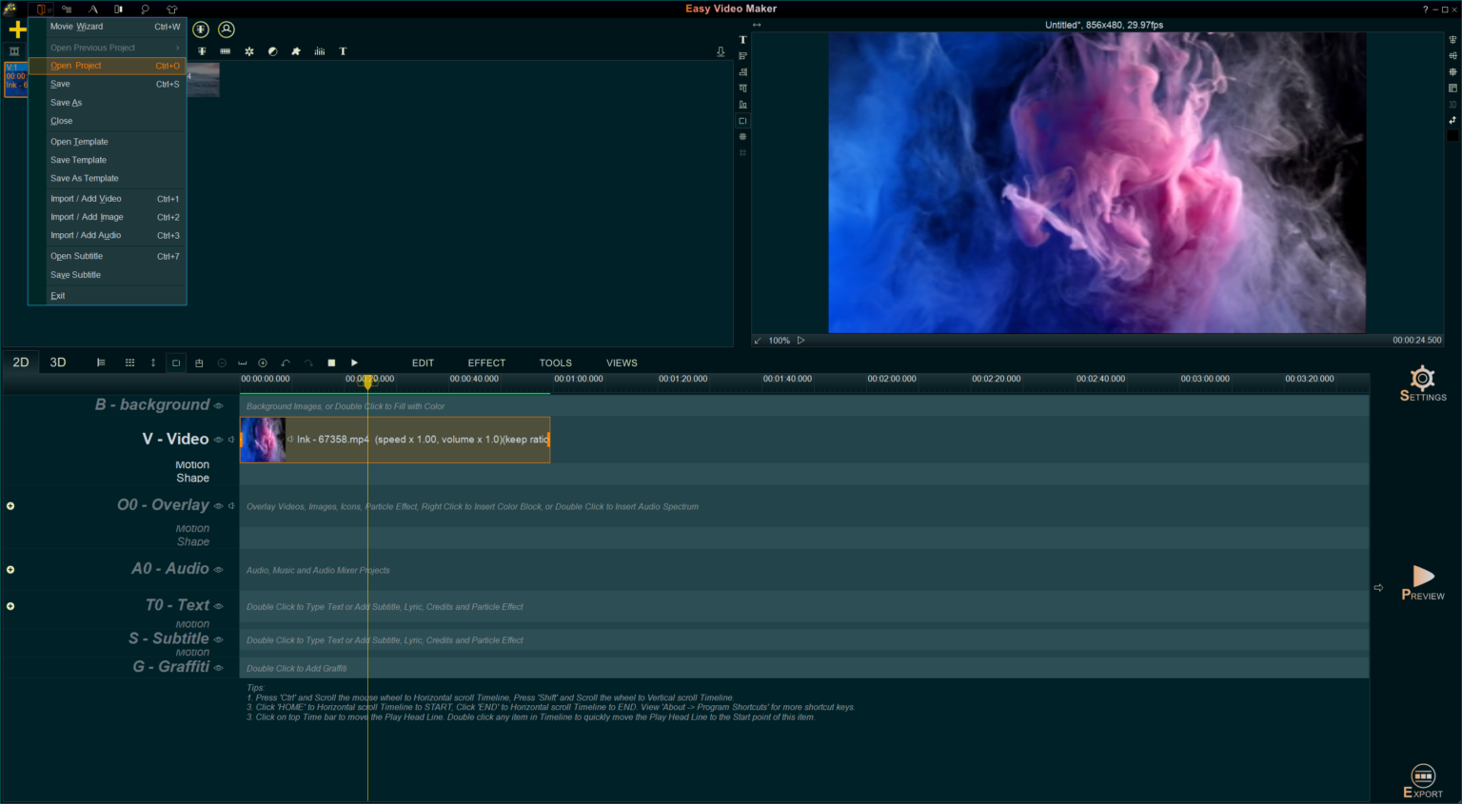Toggle eye icon of A0 - Audio track
Screen dimensions: 1462x804
[218, 570]
